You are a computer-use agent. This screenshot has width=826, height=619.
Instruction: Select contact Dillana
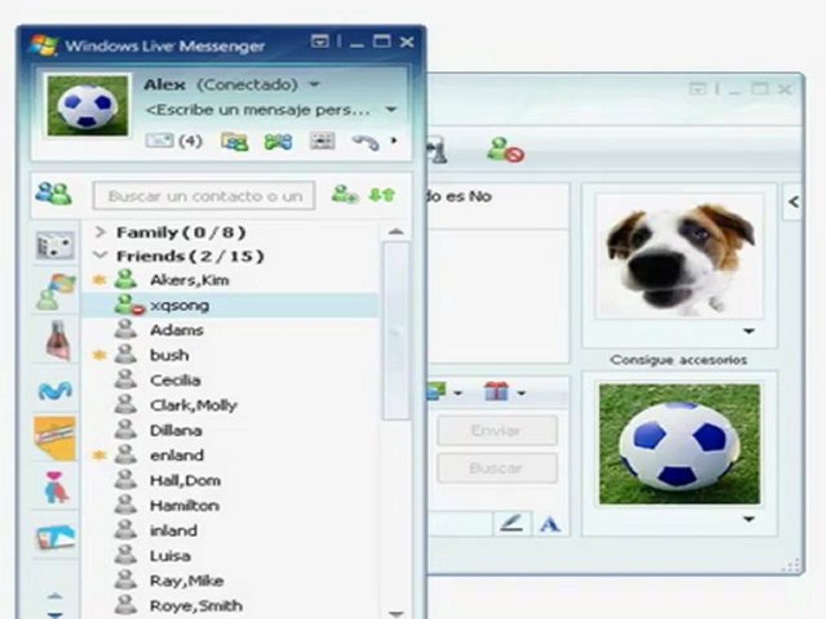tap(176, 430)
